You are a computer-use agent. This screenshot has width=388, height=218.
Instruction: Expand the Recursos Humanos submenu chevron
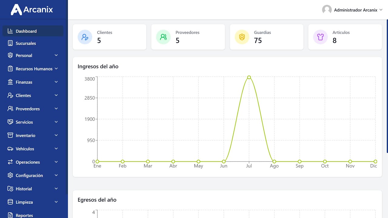(x=56, y=69)
